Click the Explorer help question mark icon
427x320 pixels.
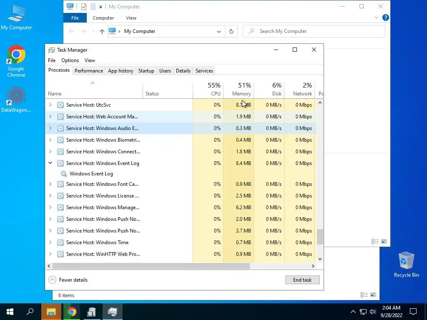[385, 17]
